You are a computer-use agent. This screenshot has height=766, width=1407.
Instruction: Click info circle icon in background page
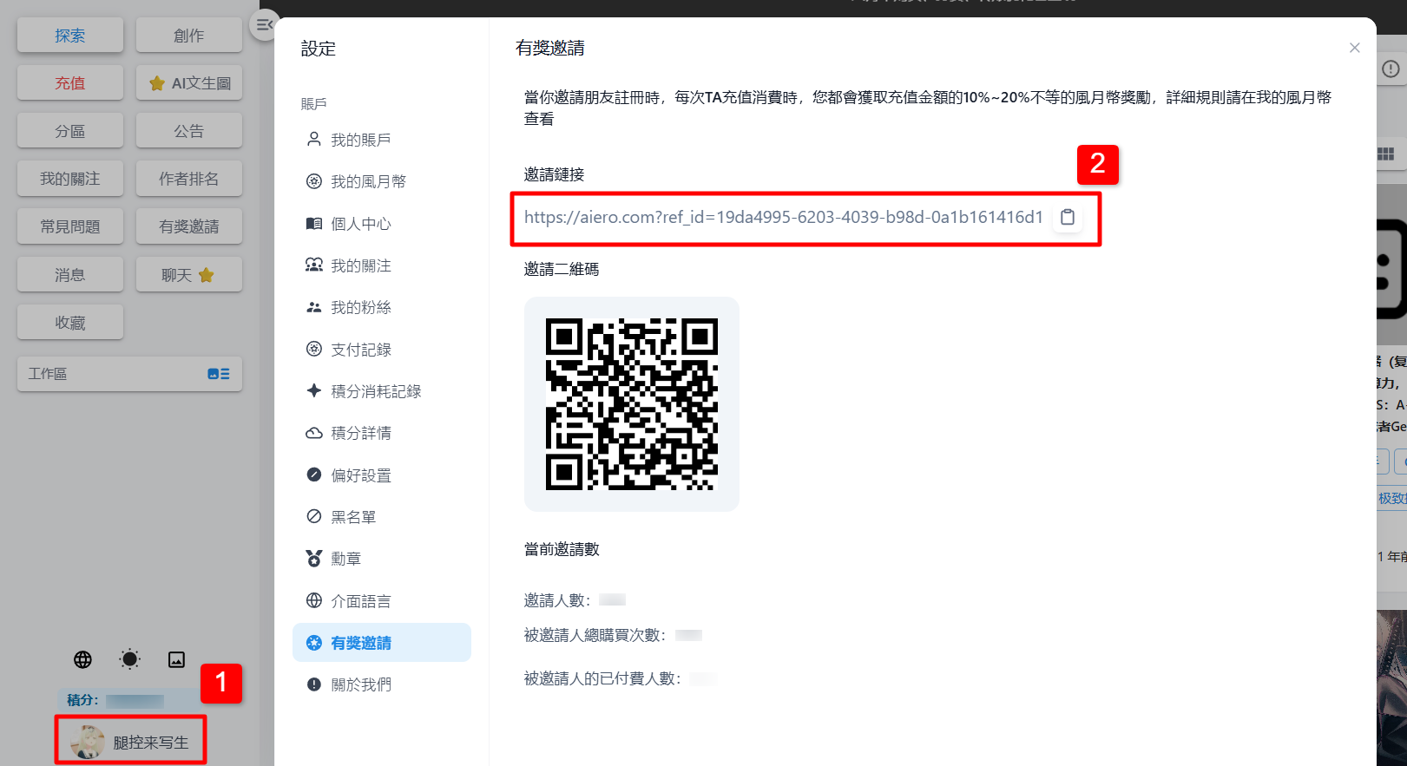[1391, 69]
